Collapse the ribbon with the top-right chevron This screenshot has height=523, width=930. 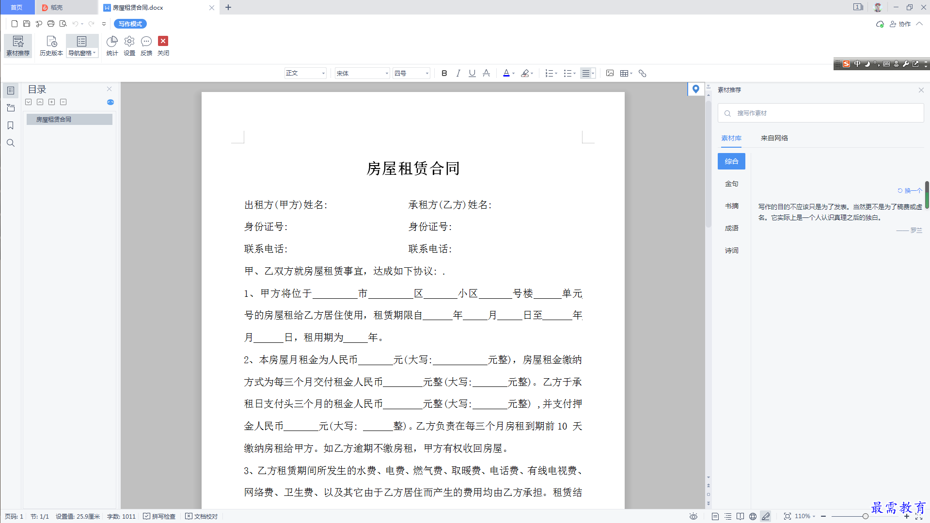(x=919, y=24)
